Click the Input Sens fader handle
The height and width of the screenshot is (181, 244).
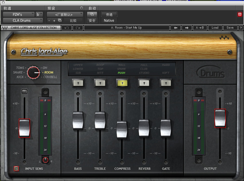[24, 128]
